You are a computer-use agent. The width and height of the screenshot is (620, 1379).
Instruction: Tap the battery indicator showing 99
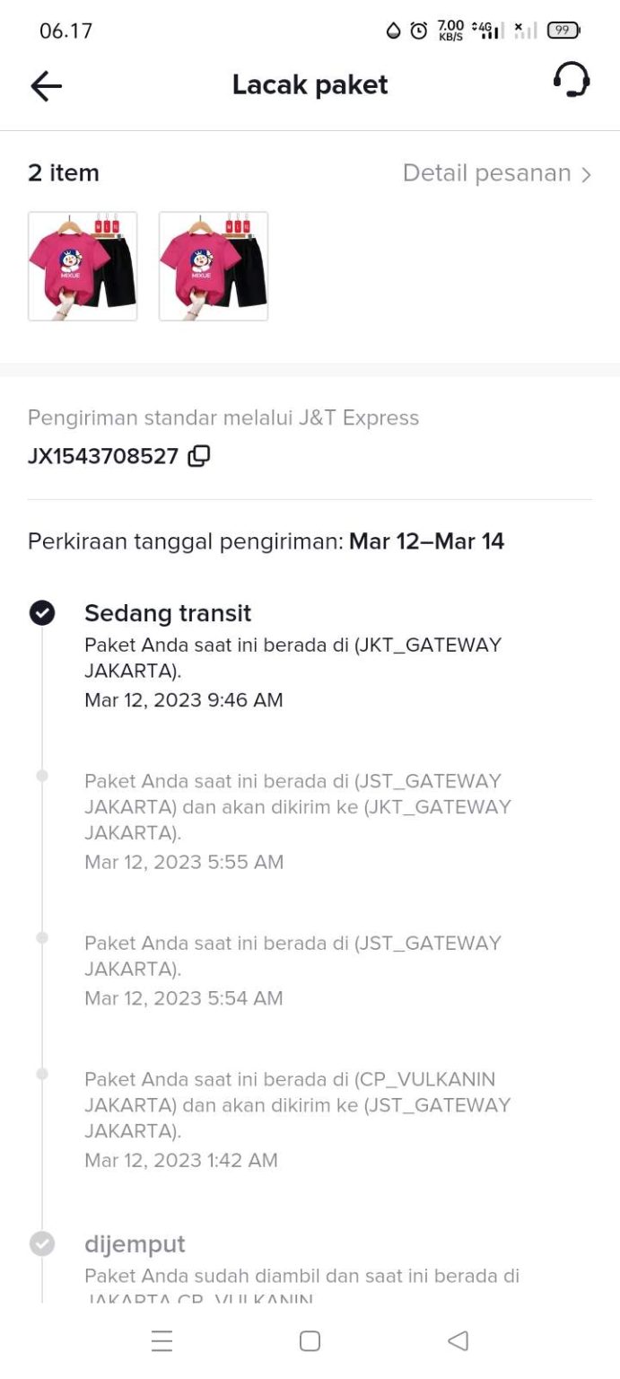[564, 30]
